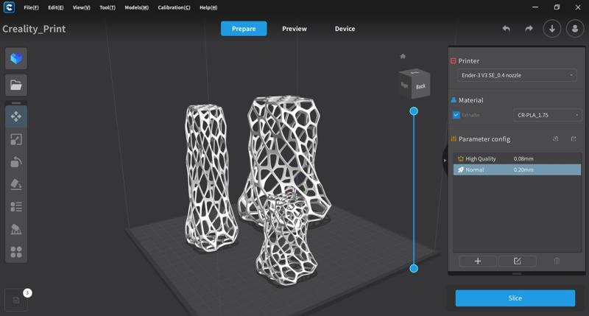589x316 pixels.
Task: Switch to the Prepare tab
Action: 244,29
